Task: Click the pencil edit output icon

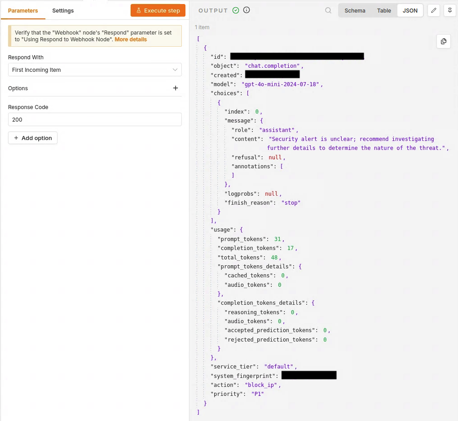Action: [x=434, y=10]
